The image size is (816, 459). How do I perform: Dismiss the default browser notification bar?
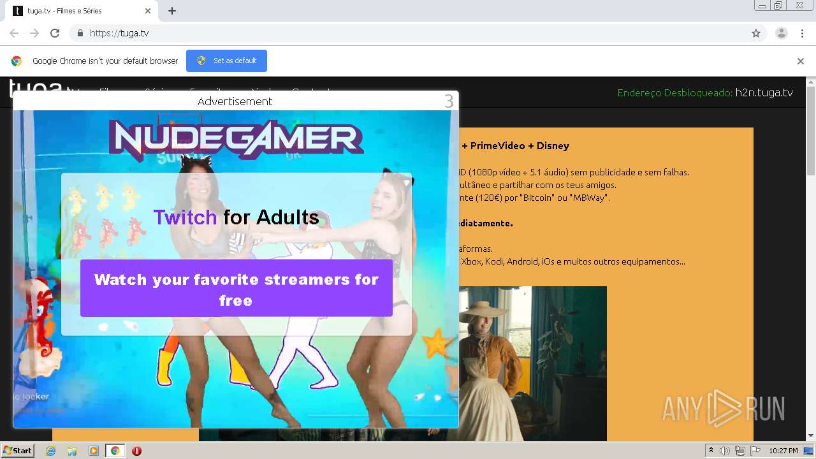801,61
